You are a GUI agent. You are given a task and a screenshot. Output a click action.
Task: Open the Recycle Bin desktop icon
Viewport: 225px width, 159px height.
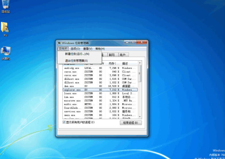[6, 6]
